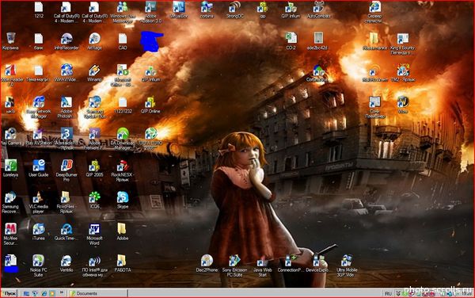Open the РАБОТА folder
The height and width of the screenshot is (298, 475).
tap(123, 263)
